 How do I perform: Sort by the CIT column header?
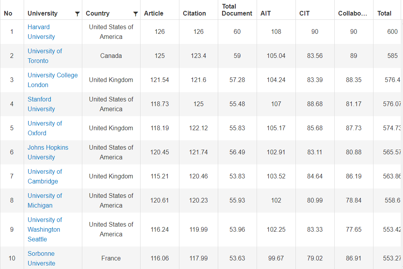tap(304, 13)
